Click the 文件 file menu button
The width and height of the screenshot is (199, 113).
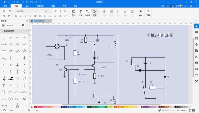[5, 6]
